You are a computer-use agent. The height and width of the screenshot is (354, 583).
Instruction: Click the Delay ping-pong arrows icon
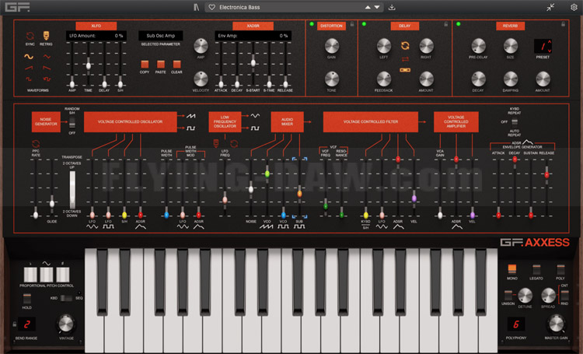[405, 59]
